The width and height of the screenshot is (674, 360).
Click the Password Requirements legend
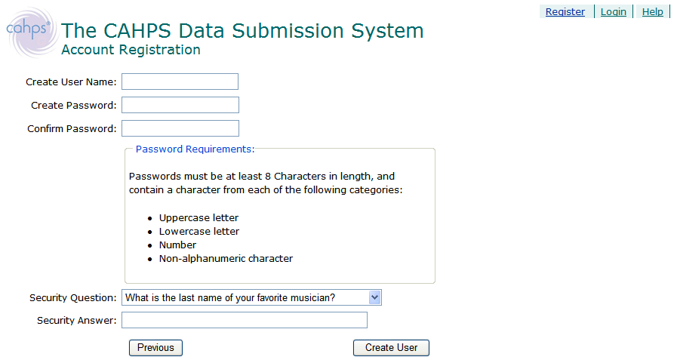tap(195, 149)
